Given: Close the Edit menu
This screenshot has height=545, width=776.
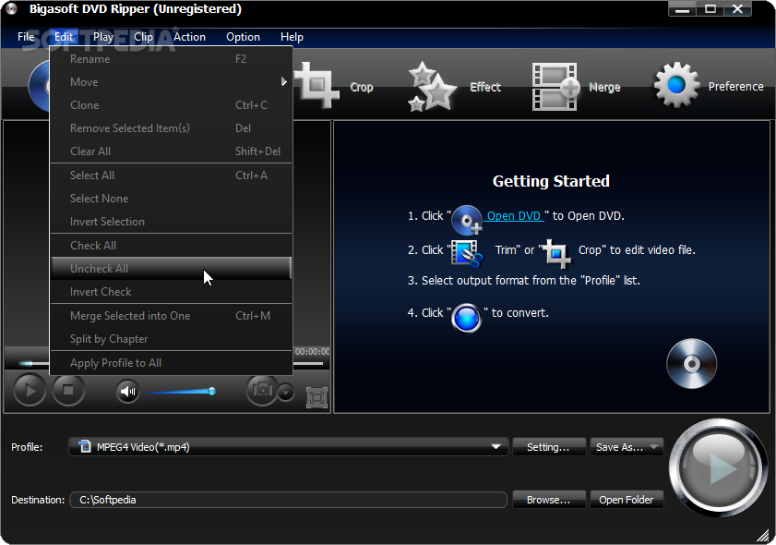Looking at the screenshot, I should tap(64, 37).
